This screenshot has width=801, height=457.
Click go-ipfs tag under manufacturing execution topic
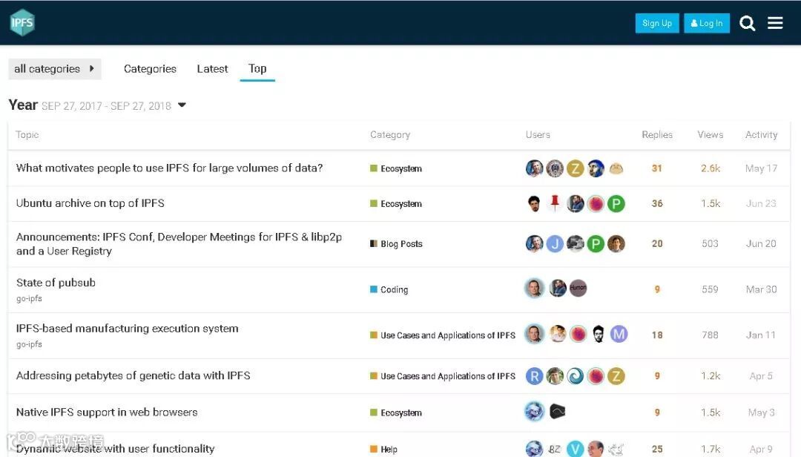click(29, 344)
